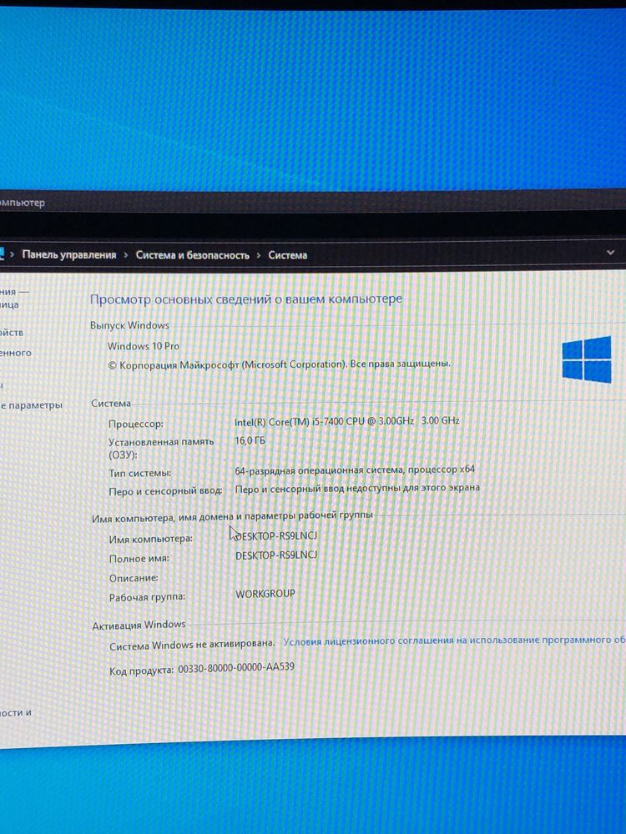Click the Microsoft Corporation copyright line
The width and height of the screenshot is (626, 834).
tap(280, 365)
